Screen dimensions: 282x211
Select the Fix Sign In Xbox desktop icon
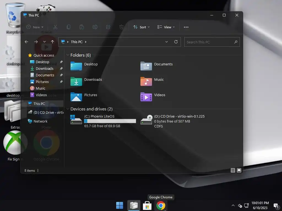[x=15, y=146]
